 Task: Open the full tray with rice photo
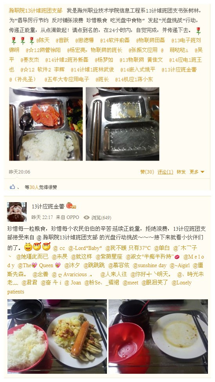tap(46, 124)
